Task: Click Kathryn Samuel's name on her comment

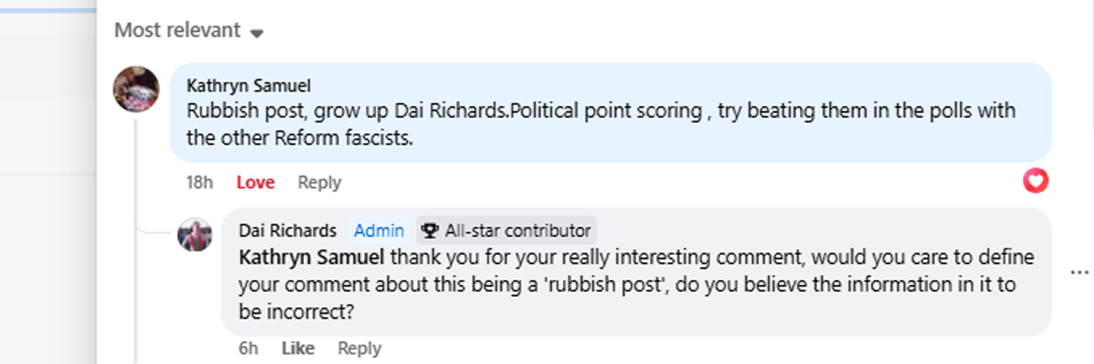Action: pyautogui.click(x=249, y=86)
